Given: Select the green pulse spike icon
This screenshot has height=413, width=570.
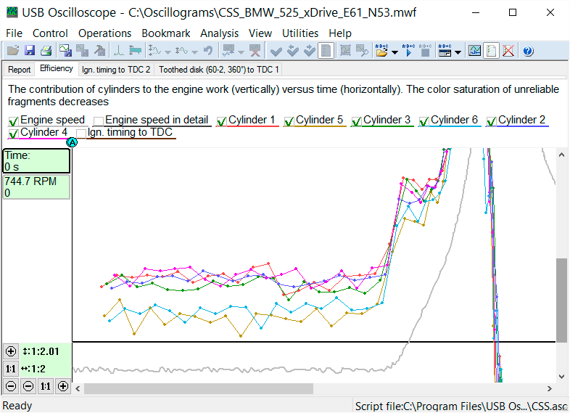Looking at the screenshot, I should 118,51.
